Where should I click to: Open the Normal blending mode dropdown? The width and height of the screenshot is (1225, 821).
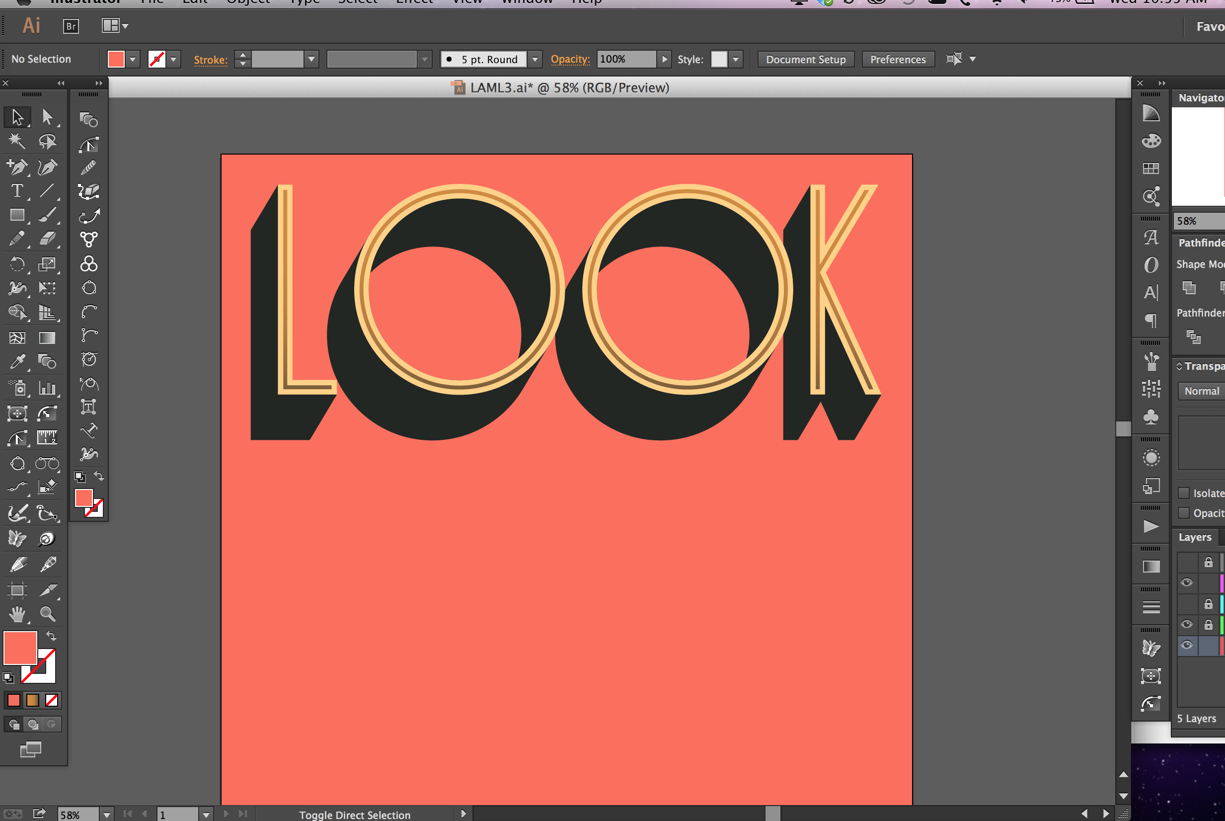coord(1202,391)
